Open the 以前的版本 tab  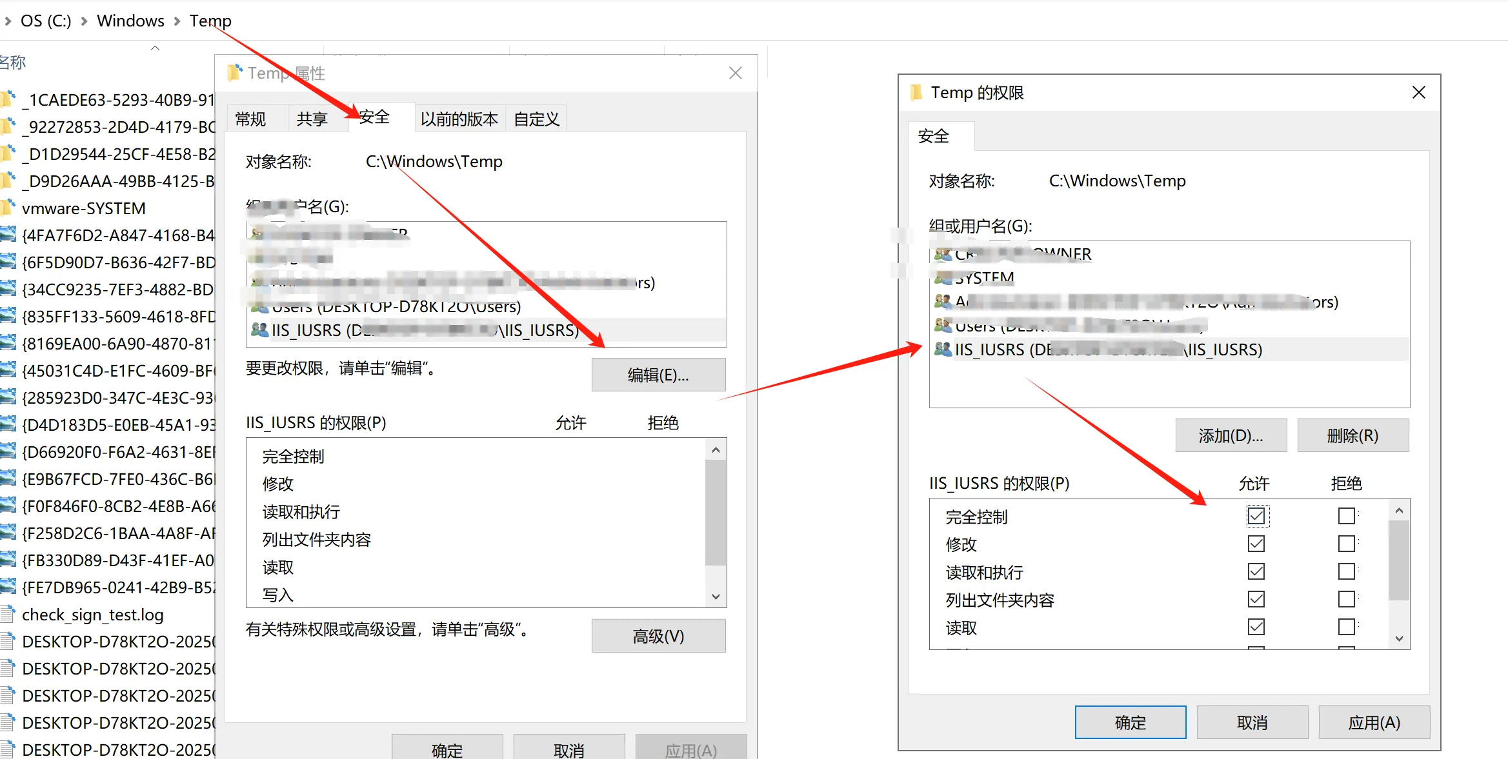pos(459,119)
